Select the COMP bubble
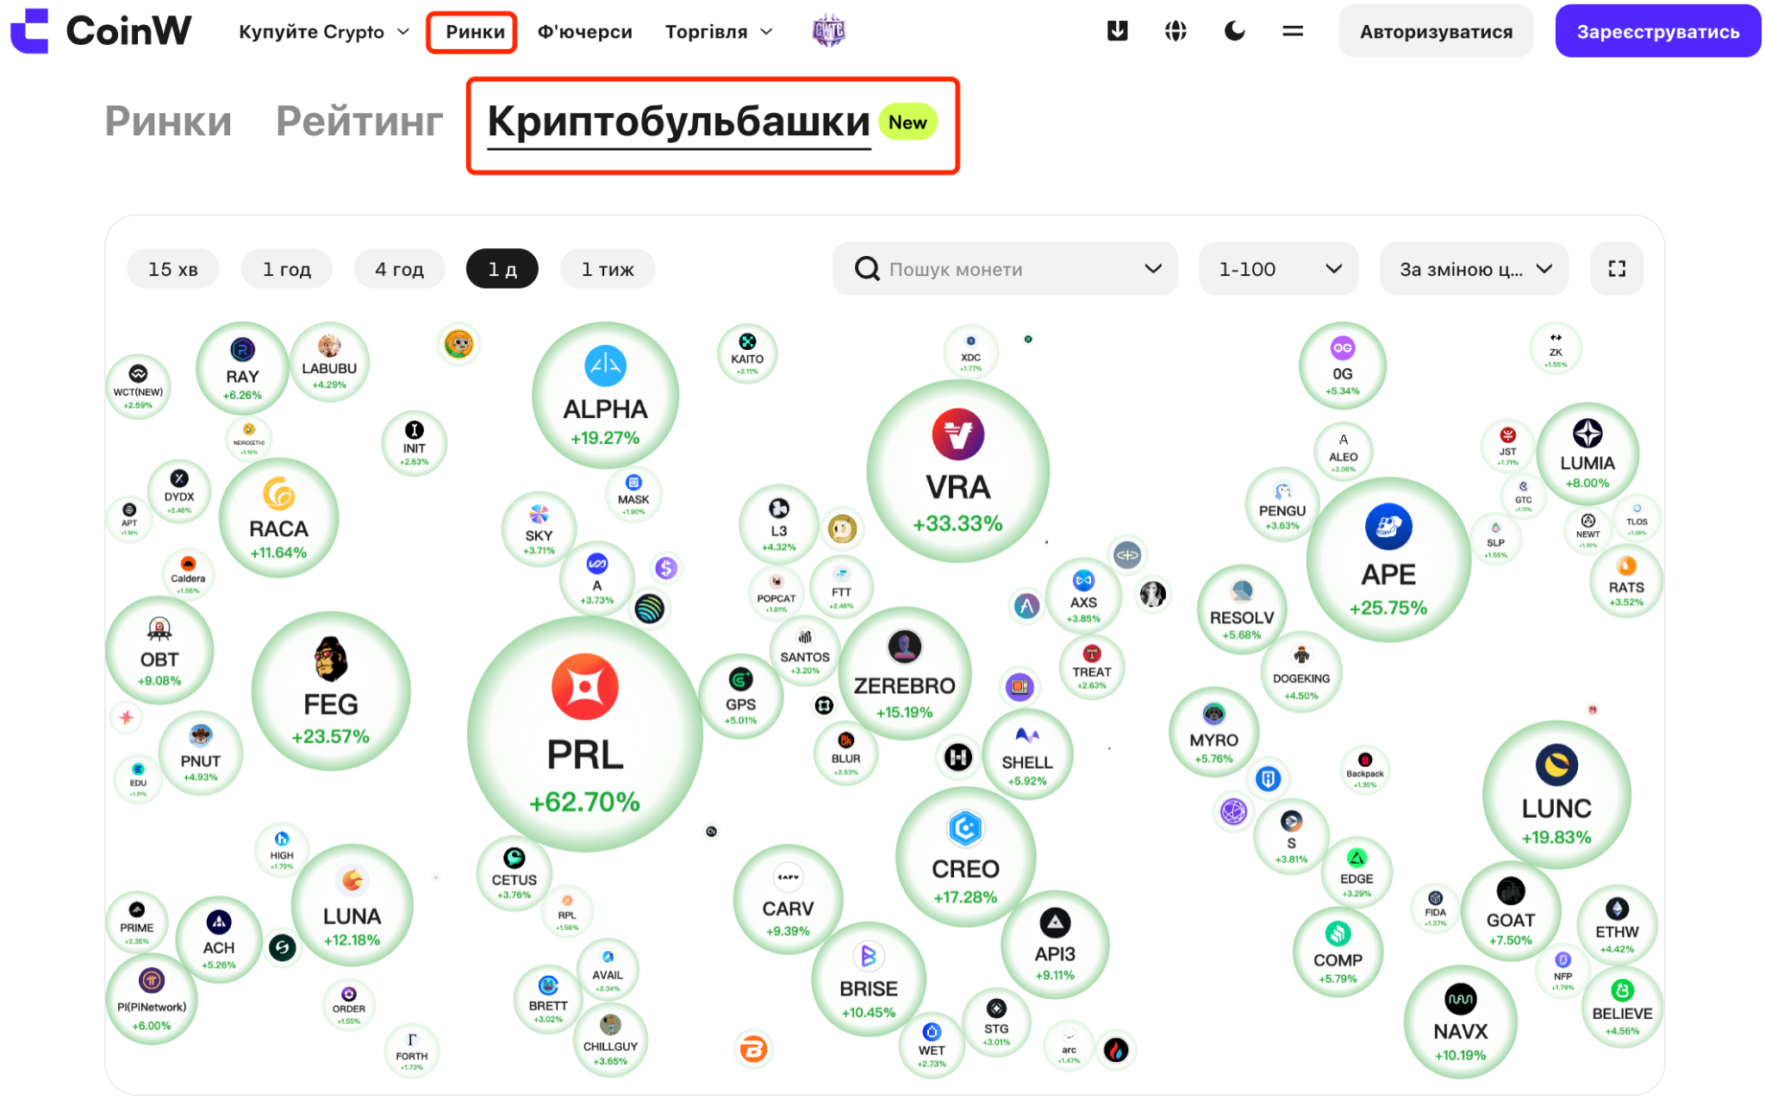1765x1099 pixels. tap(1338, 952)
